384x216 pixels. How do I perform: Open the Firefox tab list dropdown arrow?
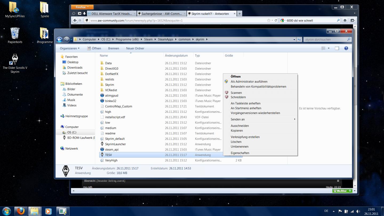coord(355,13)
